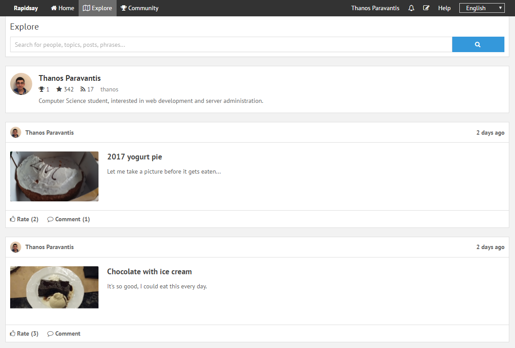
Task: Rate the Chocolate with ice cream post
Action: coord(24,333)
